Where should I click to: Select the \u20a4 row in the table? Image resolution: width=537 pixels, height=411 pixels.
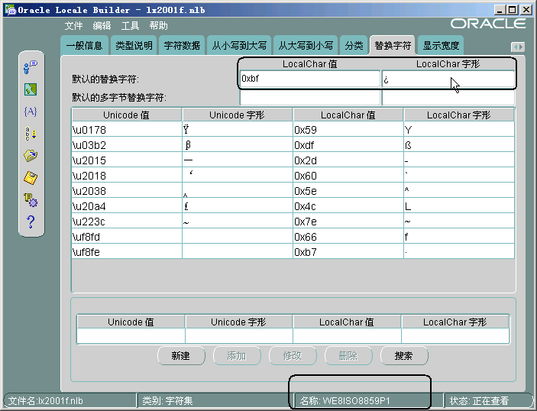click(x=126, y=206)
